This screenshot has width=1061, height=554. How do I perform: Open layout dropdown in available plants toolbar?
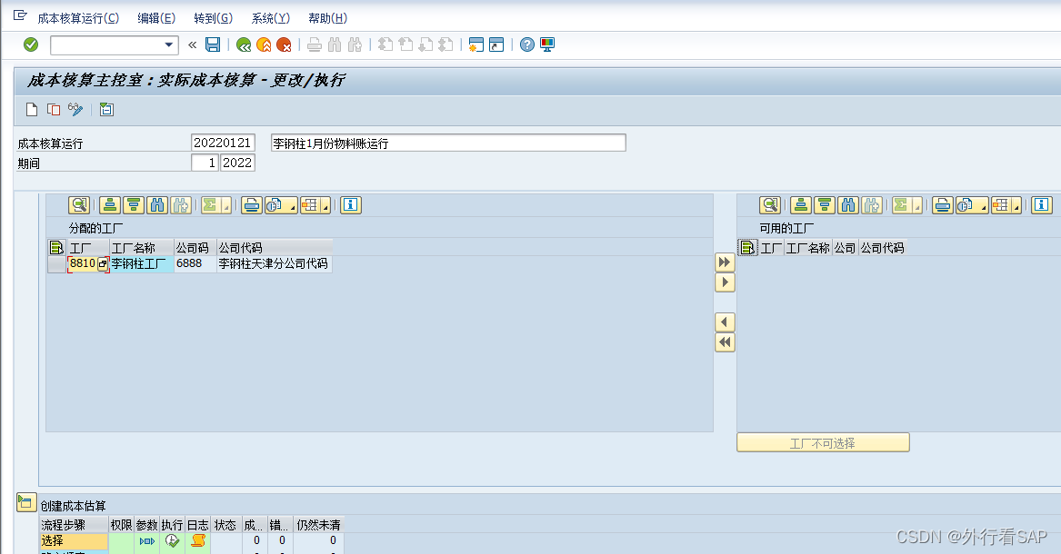[x=1006, y=204]
